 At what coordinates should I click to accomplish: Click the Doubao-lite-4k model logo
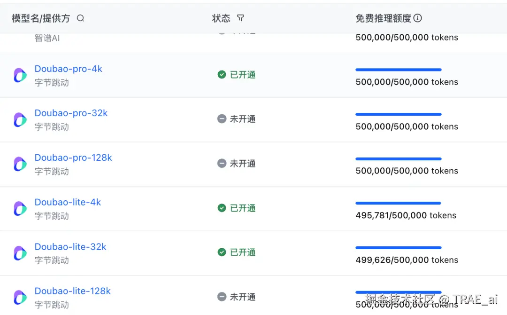[x=20, y=208]
